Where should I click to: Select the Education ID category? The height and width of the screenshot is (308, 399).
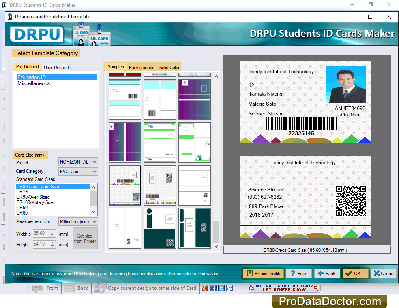coord(56,77)
